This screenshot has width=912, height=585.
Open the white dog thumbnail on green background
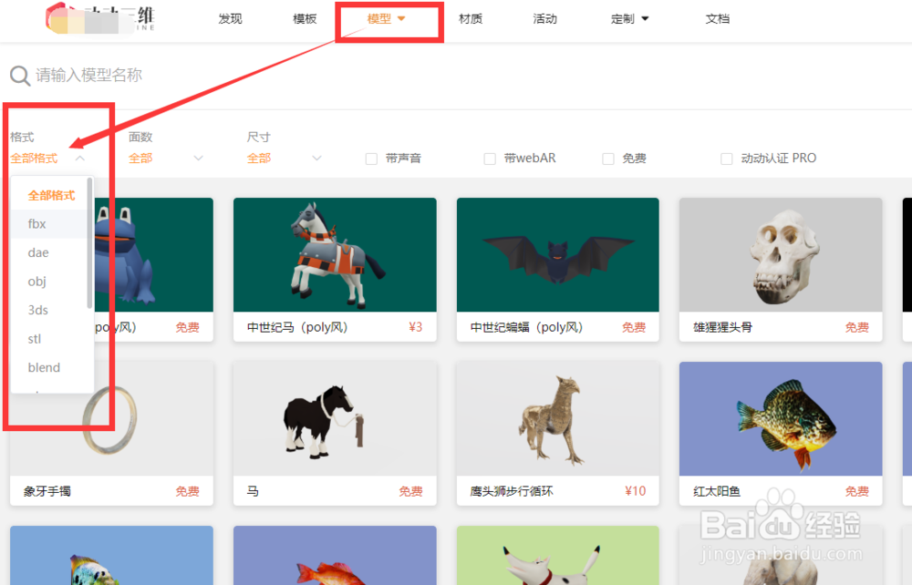point(558,555)
